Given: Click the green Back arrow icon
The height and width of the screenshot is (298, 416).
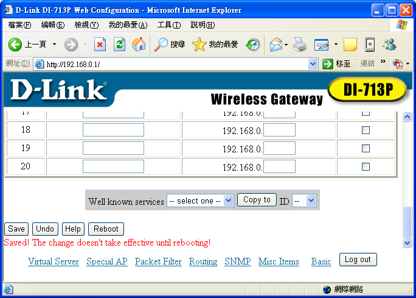Looking at the screenshot, I should [15, 44].
